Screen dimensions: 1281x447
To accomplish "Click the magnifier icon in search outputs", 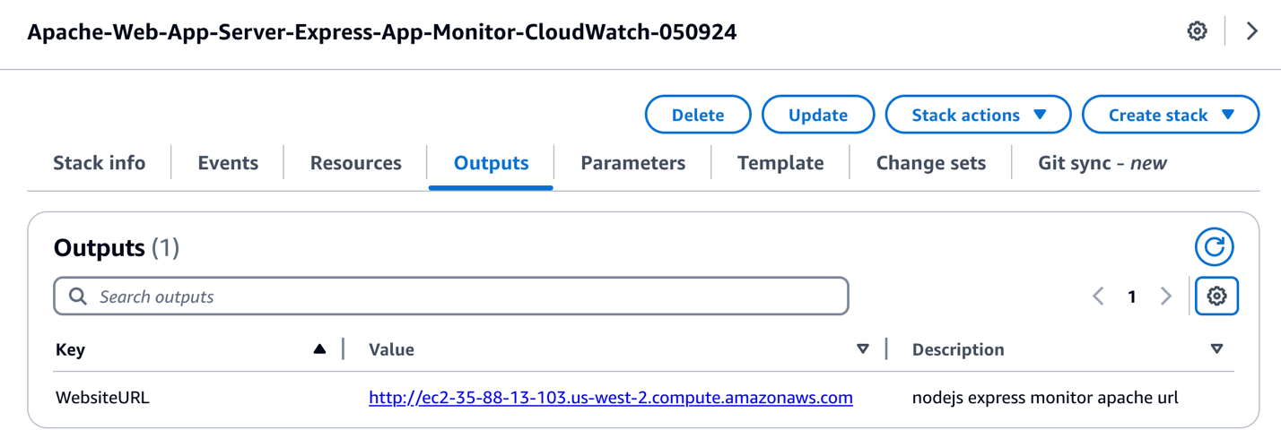I will pos(78,297).
